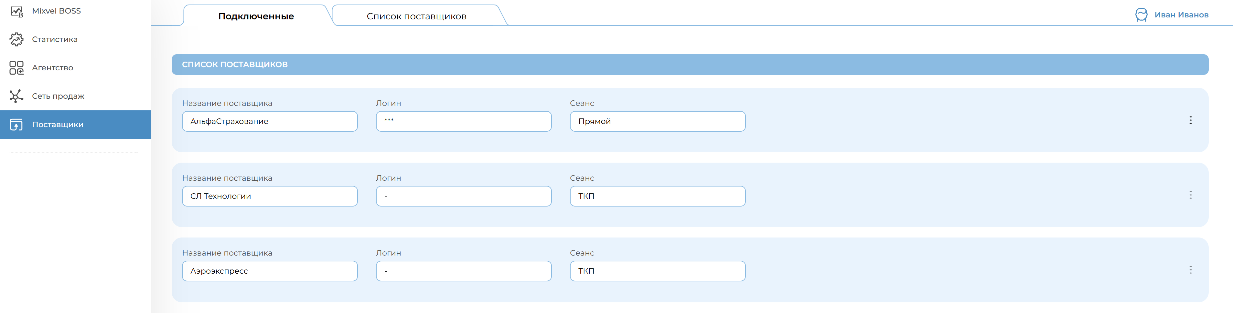Click the Аэроэкспресс supplier name field
This screenshot has width=1233, height=313.
(270, 271)
